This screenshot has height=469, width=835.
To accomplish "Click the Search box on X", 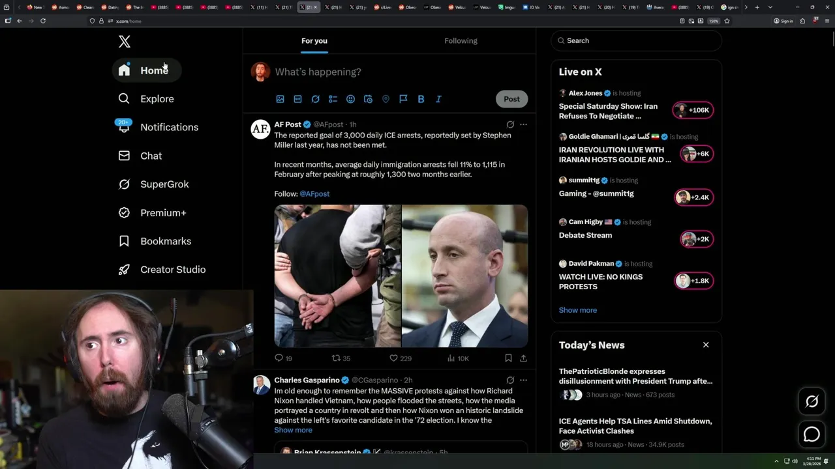I will tap(636, 40).
